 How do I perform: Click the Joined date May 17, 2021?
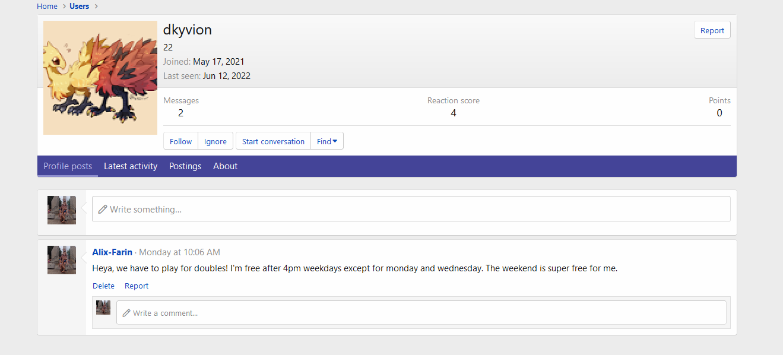(218, 62)
